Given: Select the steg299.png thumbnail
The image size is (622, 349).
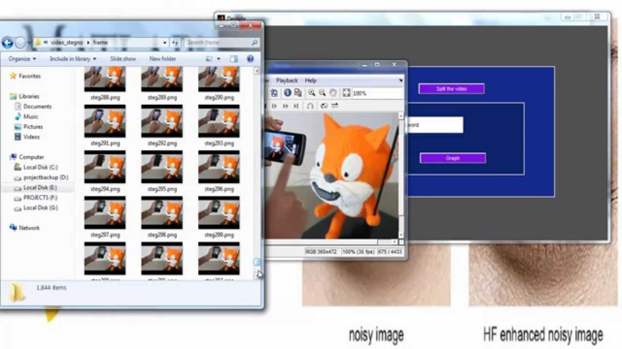Looking at the screenshot, I should tap(219, 212).
